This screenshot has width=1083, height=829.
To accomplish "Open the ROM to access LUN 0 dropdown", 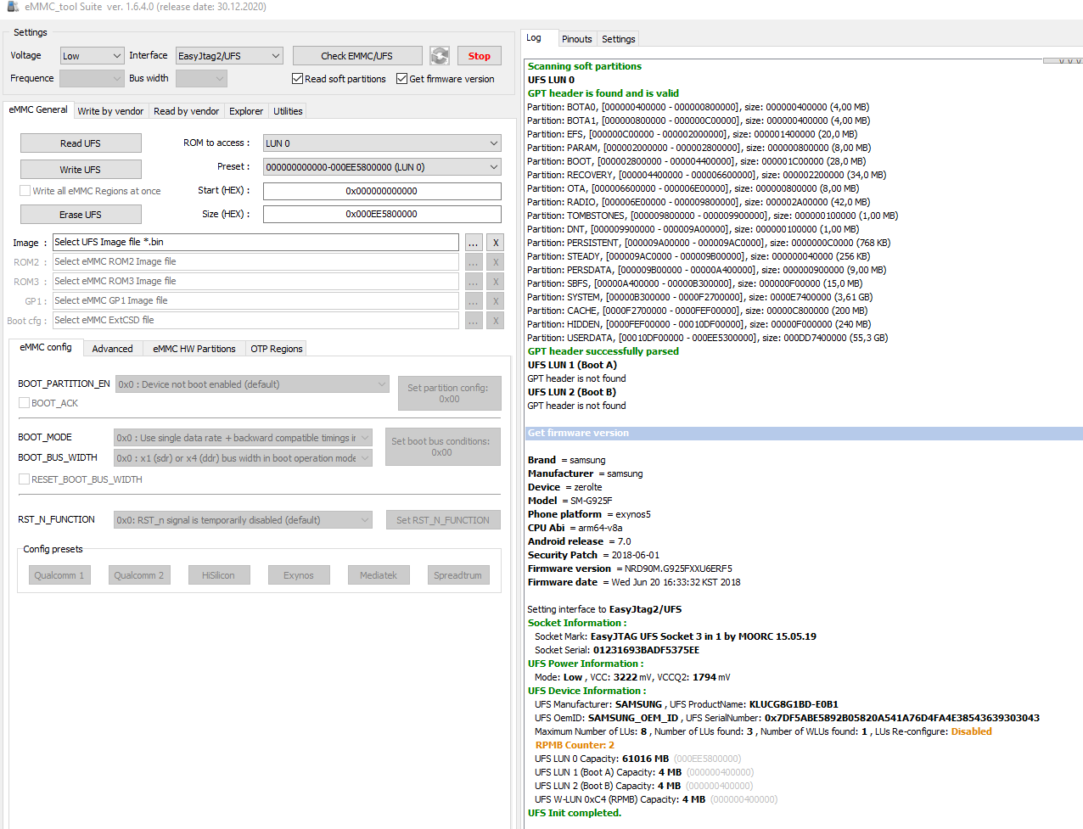I will click(382, 143).
